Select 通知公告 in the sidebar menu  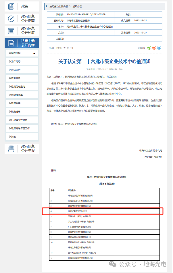[16, 70]
